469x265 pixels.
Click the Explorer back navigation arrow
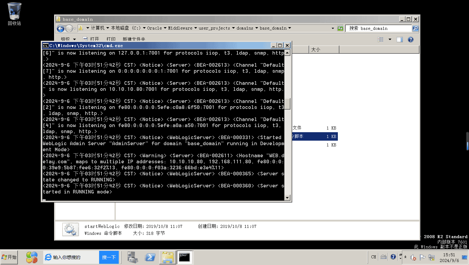click(x=60, y=28)
